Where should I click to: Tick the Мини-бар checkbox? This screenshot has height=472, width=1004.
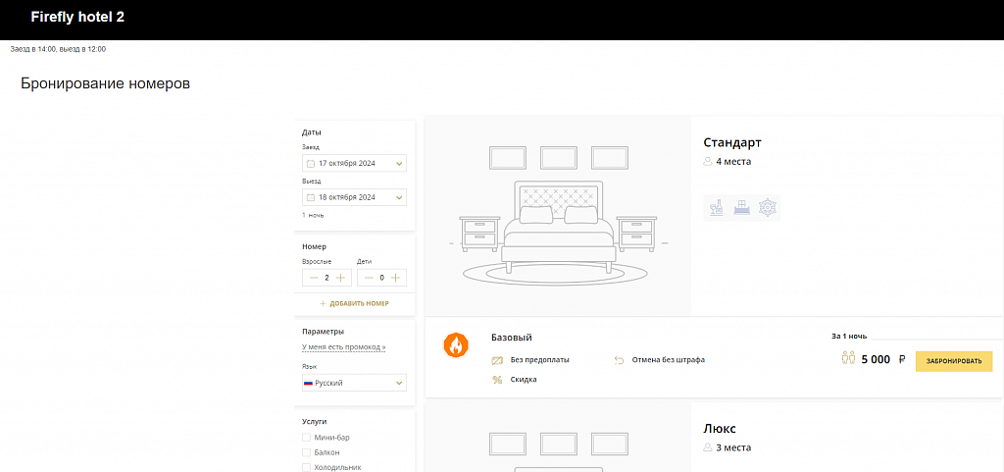tap(306, 438)
